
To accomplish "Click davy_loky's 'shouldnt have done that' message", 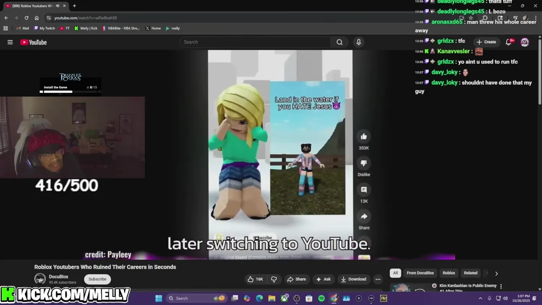I will [473, 87].
